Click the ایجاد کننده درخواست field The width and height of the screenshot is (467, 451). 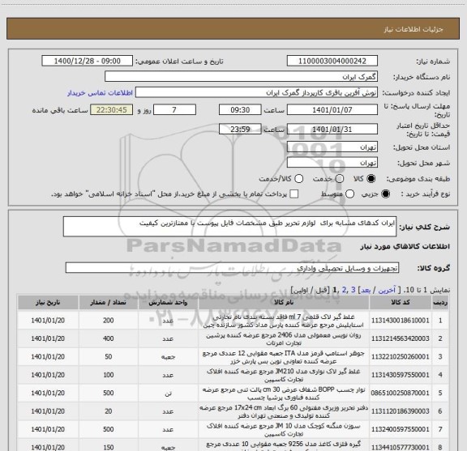(256, 92)
